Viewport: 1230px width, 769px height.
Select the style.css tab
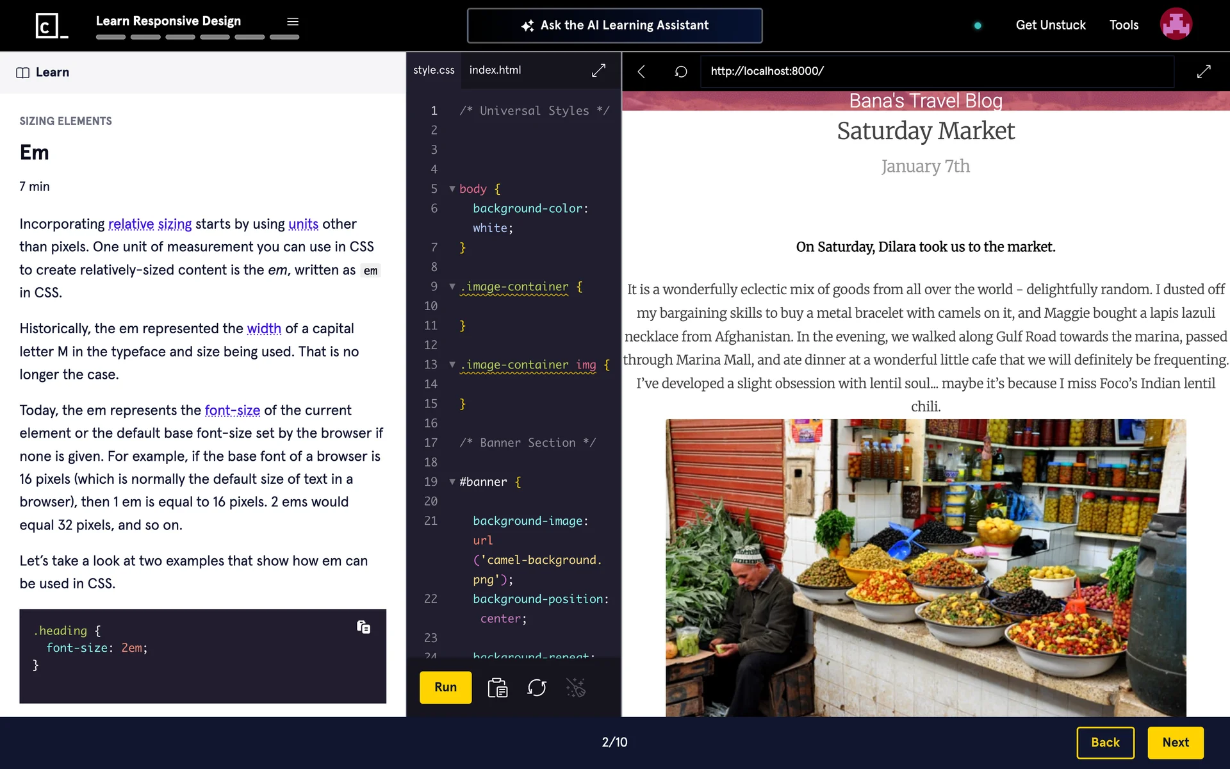click(x=434, y=70)
